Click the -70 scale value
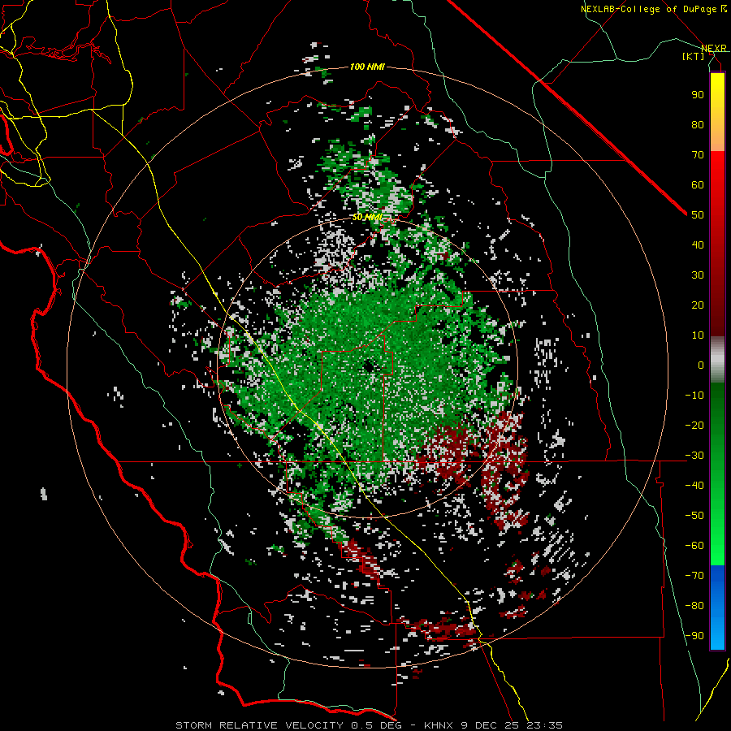Screen dimensions: 731x731 tap(694, 575)
